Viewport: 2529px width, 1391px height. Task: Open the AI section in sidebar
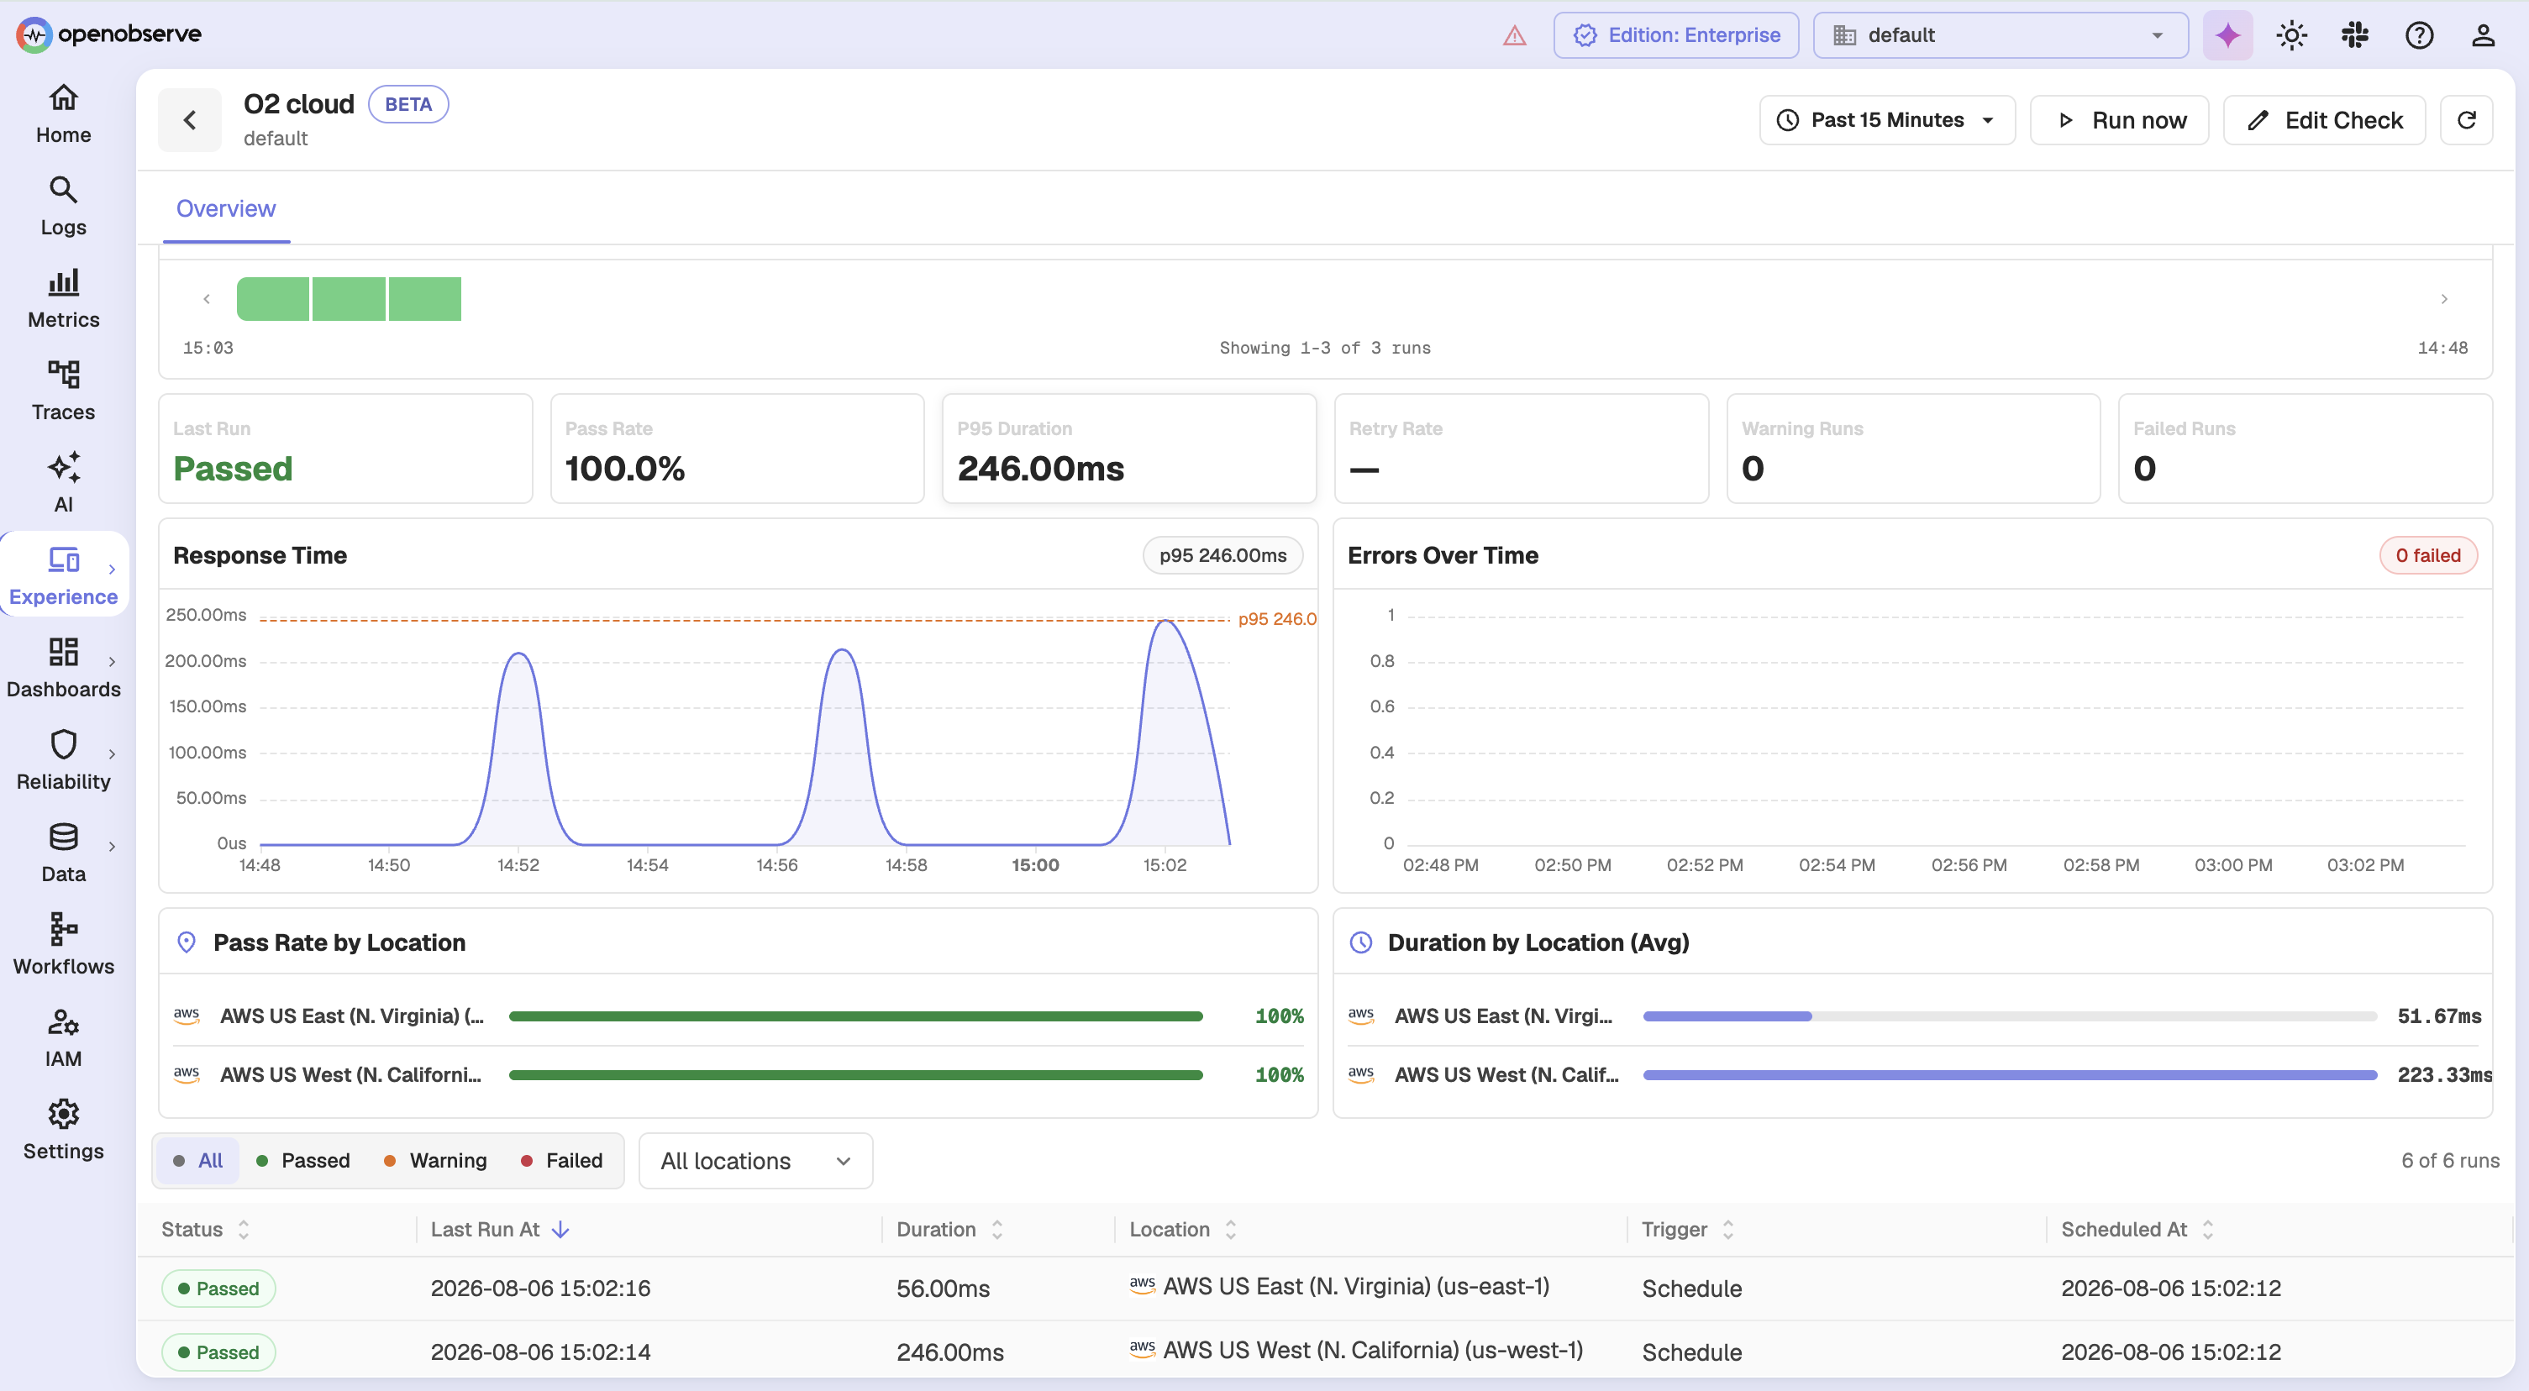[64, 484]
